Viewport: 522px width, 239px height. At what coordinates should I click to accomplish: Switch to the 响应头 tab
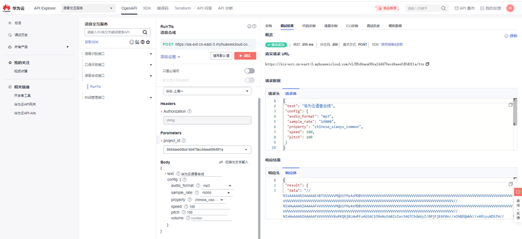pos(273,173)
